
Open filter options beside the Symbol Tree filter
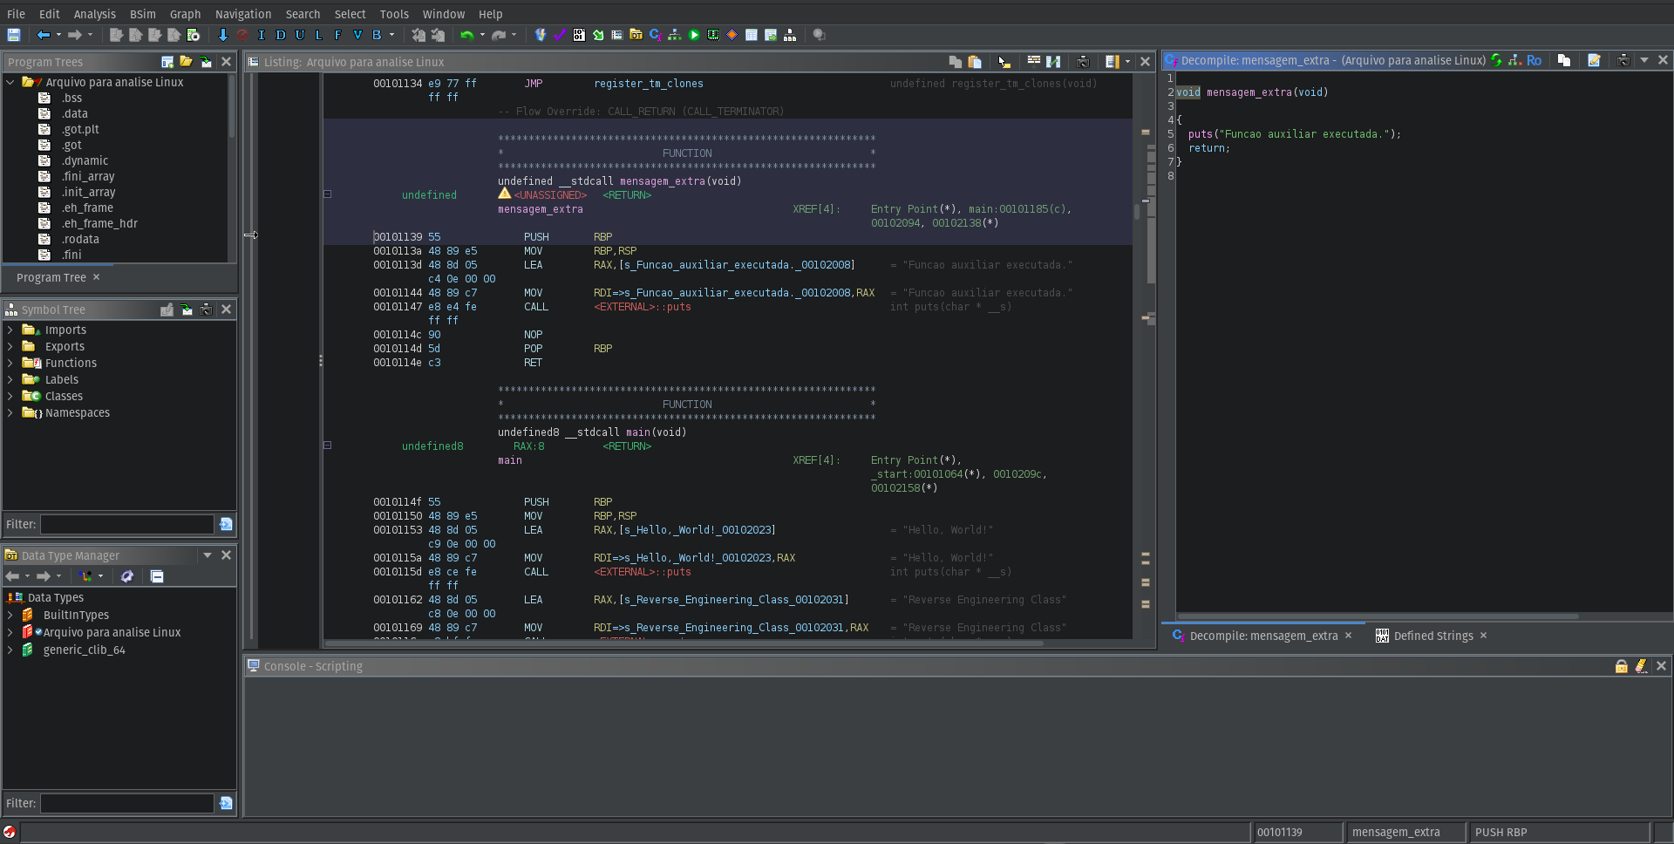[226, 524]
